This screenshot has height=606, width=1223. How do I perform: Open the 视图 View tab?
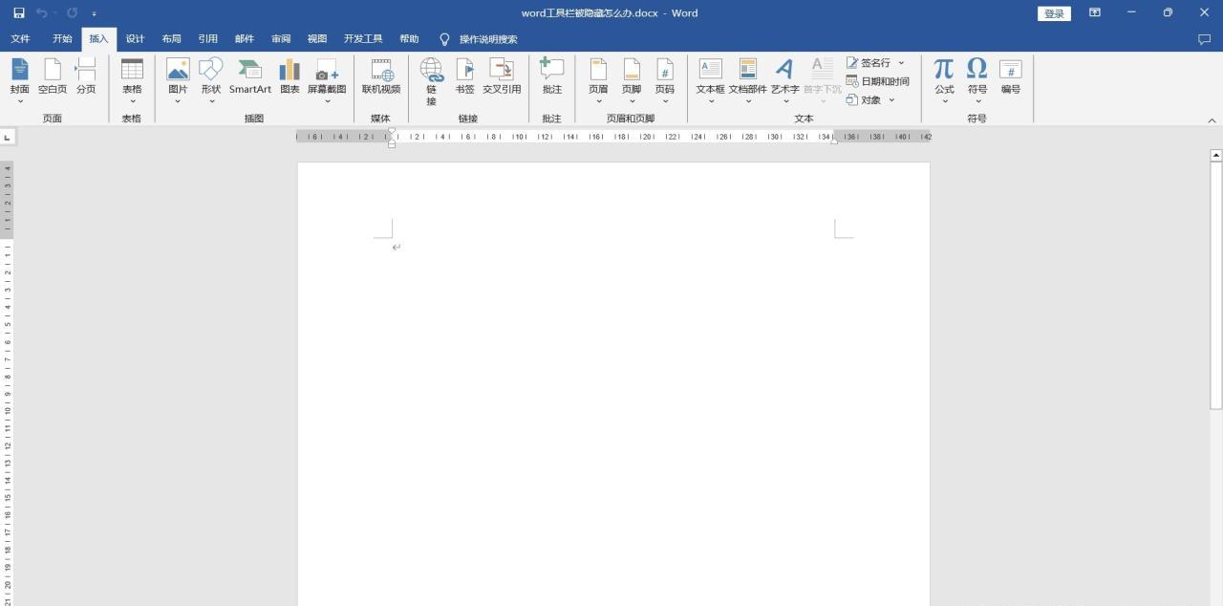[x=316, y=39]
